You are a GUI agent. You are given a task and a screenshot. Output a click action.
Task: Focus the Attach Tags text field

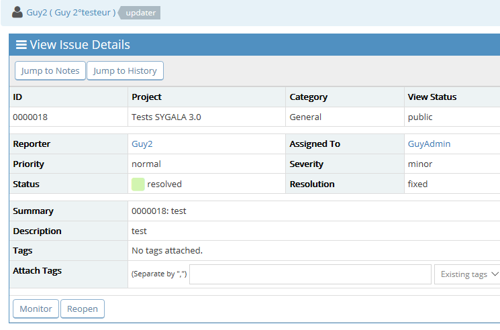tap(310, 274)
